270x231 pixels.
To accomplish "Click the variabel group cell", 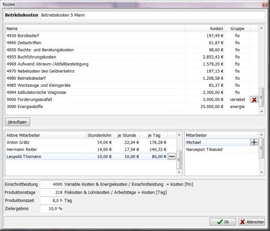I will coord(237,100).
